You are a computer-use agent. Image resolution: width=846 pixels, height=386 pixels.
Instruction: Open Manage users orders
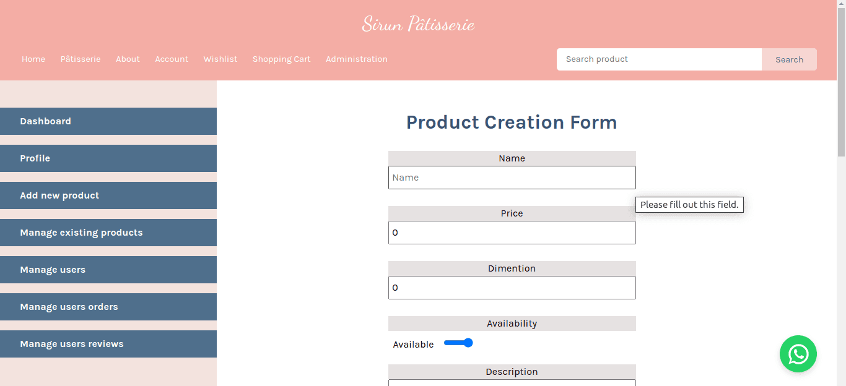click(x=108, y=307)
